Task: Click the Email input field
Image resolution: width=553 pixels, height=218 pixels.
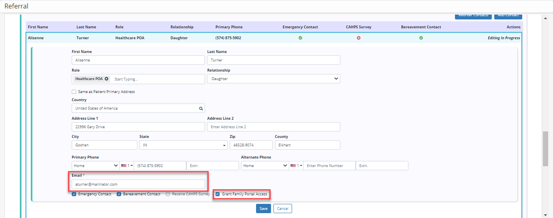Action: pyautogui.click(x=138, y=184)
